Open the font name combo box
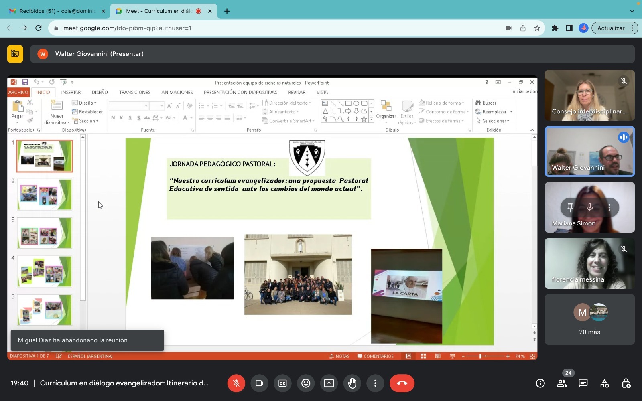642x401 pixels. [x=129, y=106]
